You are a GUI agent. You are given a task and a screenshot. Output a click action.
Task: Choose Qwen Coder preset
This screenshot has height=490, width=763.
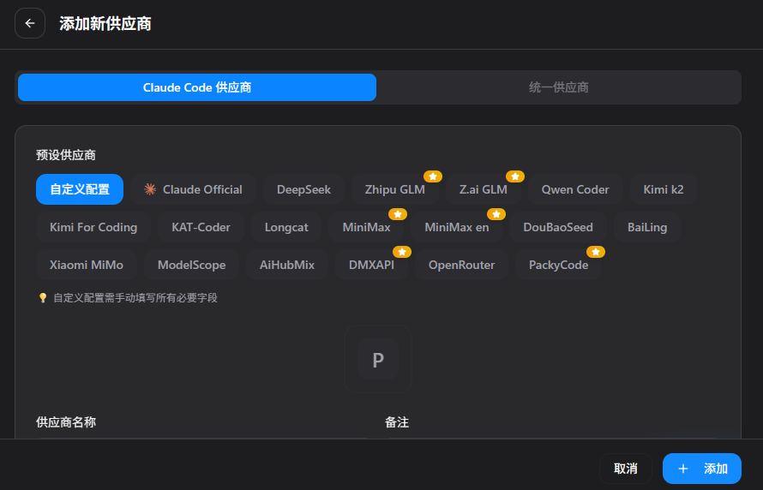pyautogui.click(x=575, y=189)
